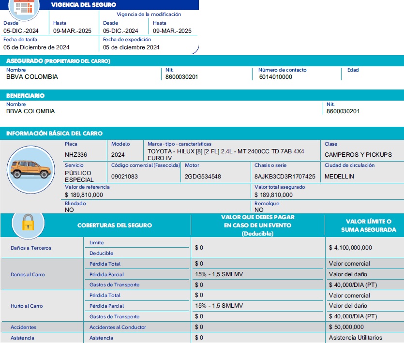Click the contact number 6014010000

pyautogui.click(x=275, y=77)
